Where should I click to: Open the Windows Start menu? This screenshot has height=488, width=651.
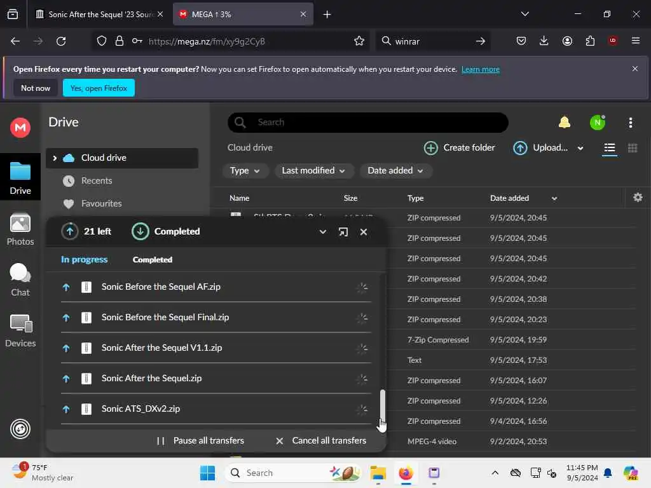click(208, 473)
